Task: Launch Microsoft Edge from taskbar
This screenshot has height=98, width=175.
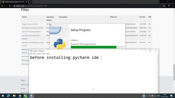Action: [x=8, y=96]
